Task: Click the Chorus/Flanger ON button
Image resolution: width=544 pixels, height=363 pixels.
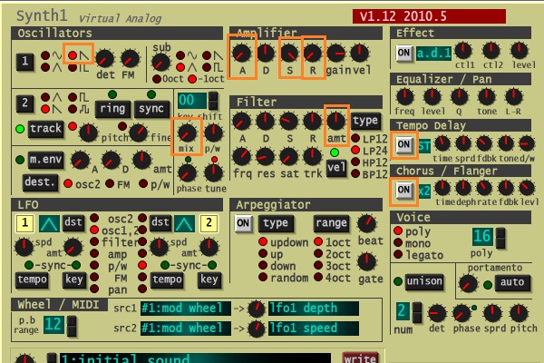Action: tap(404, 190)
